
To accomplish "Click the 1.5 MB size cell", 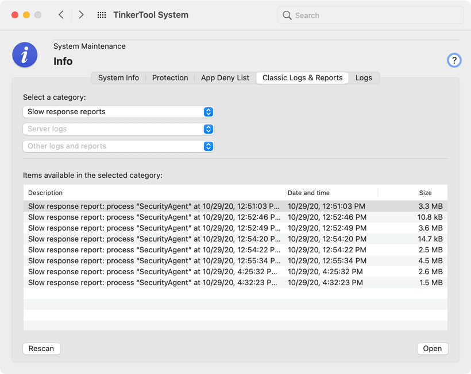I will 431,283.
